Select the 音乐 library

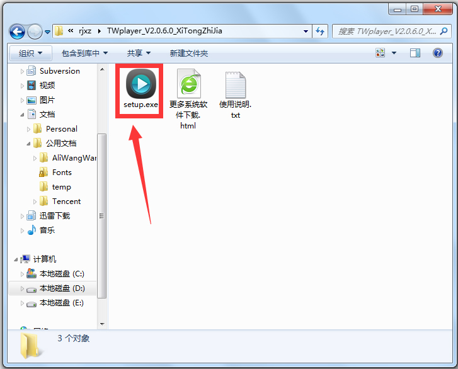click(x=47, y=230)
